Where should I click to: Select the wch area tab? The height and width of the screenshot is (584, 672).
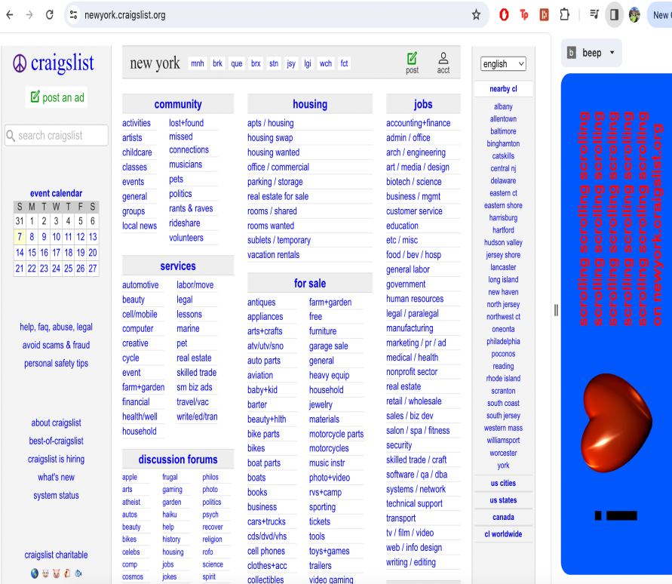326,63
